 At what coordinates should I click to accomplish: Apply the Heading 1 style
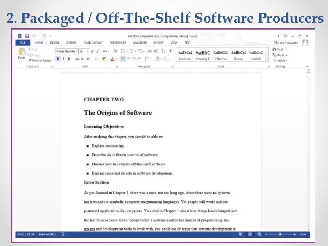tap(202, 55)
